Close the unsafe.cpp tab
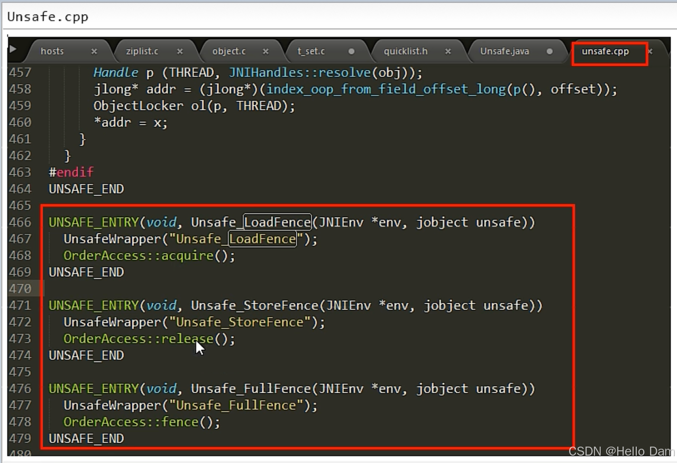The height and width of the screenshot is (463, 677). coord(650,51)
